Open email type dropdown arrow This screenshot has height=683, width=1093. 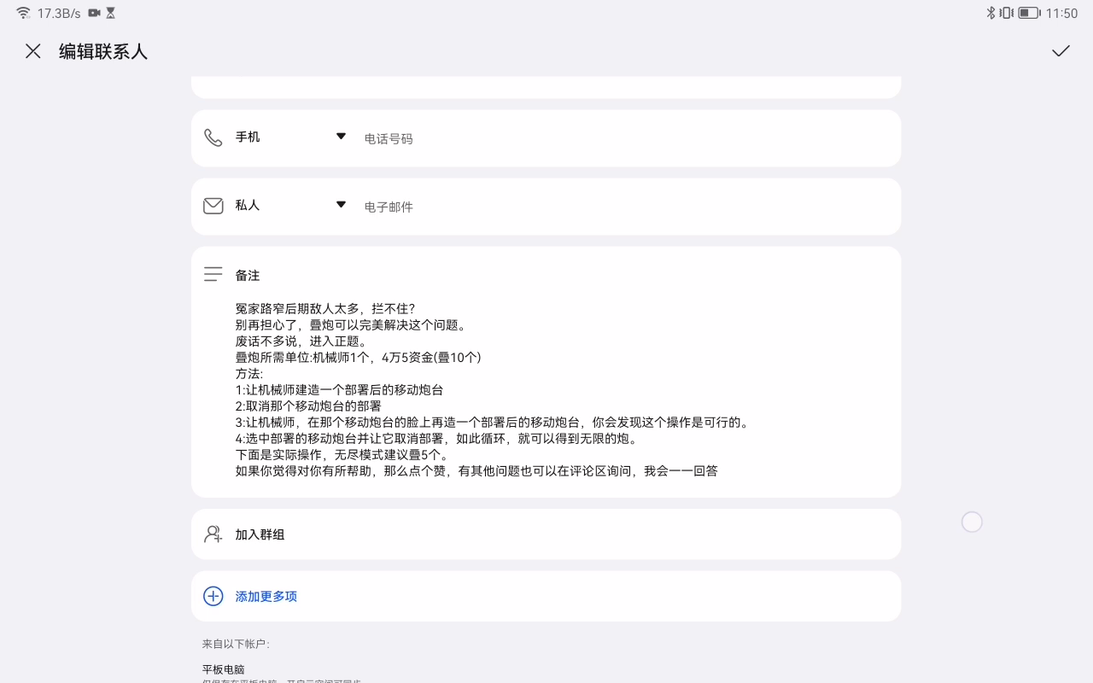(x=341, y=205)
